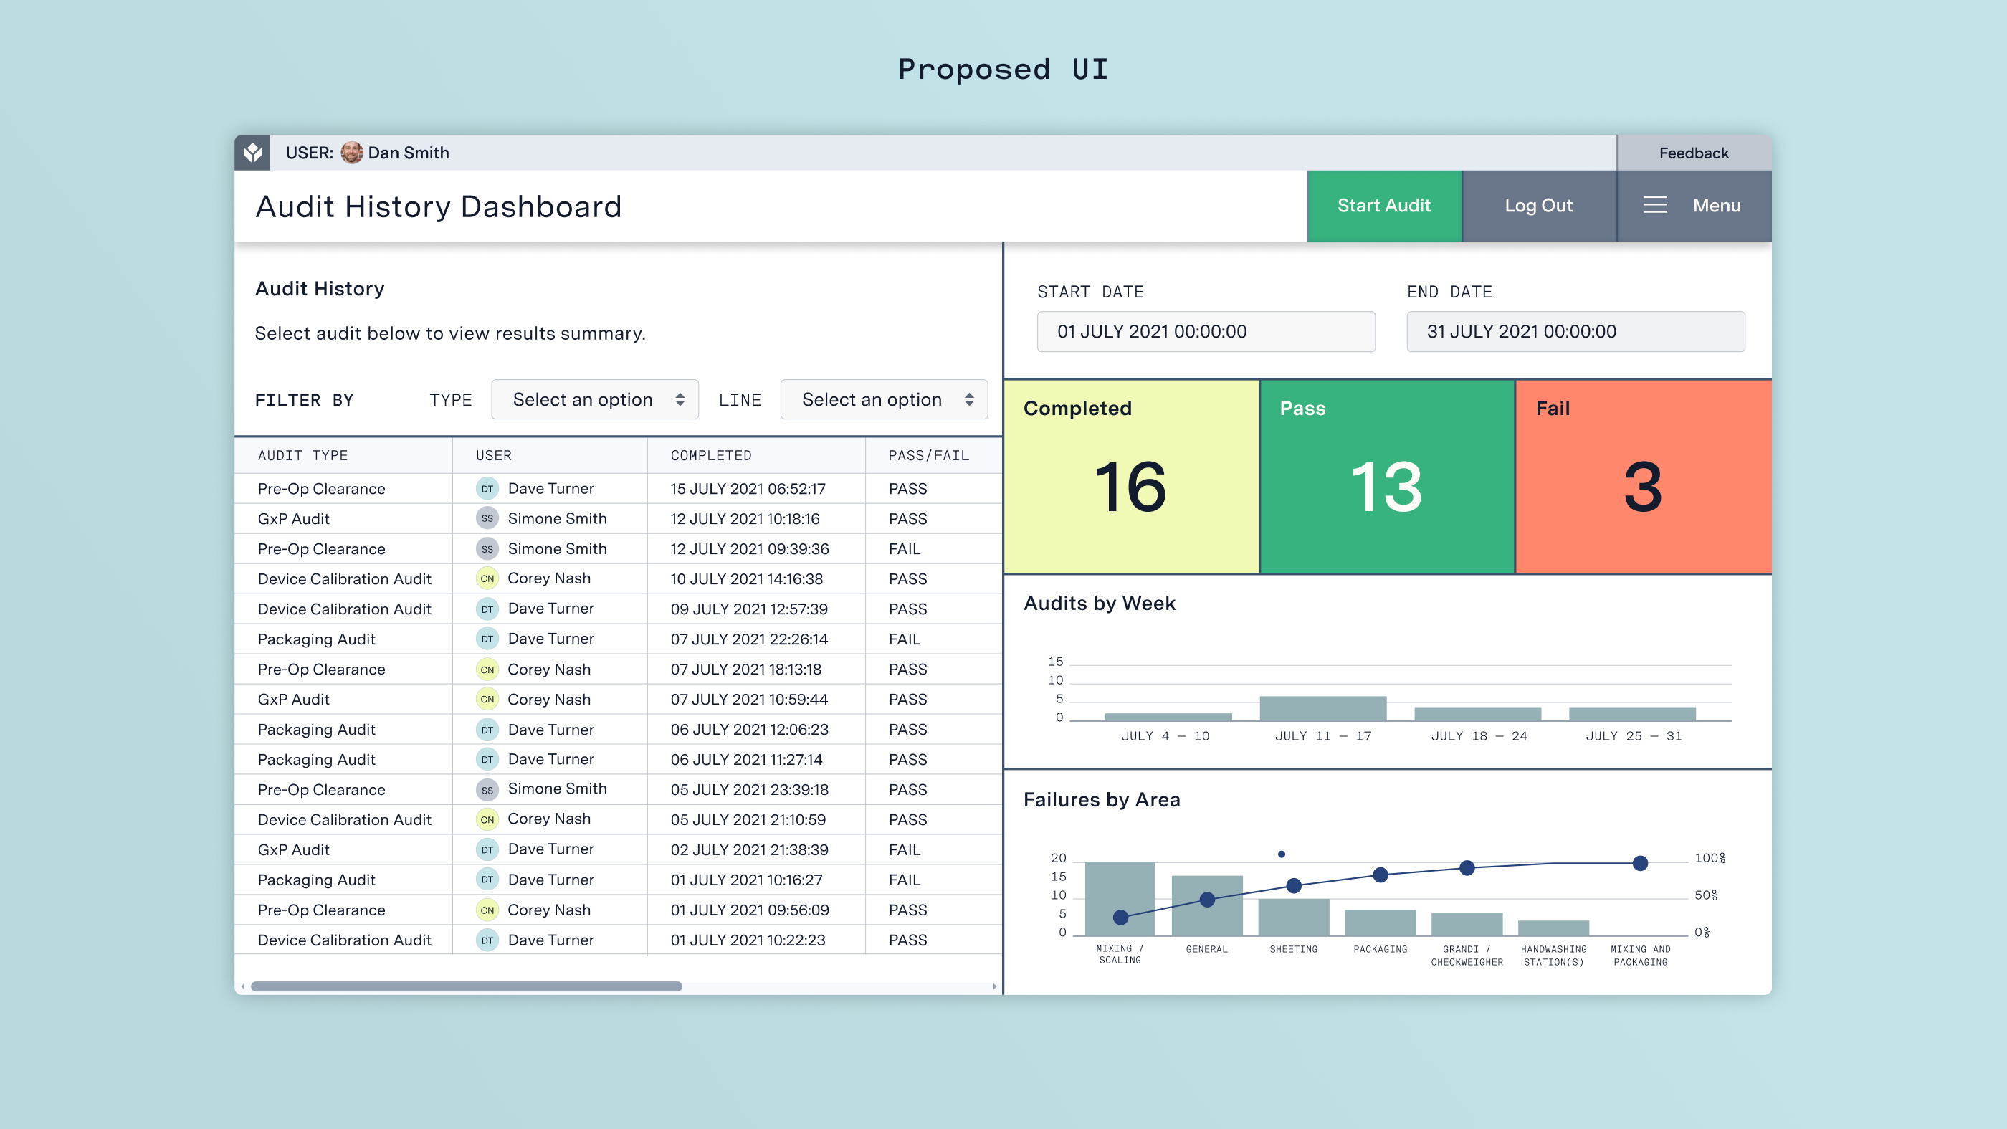Screen dimensions: 2007x1129
Task: Click the START DATE field
Action: [1206, 332]
